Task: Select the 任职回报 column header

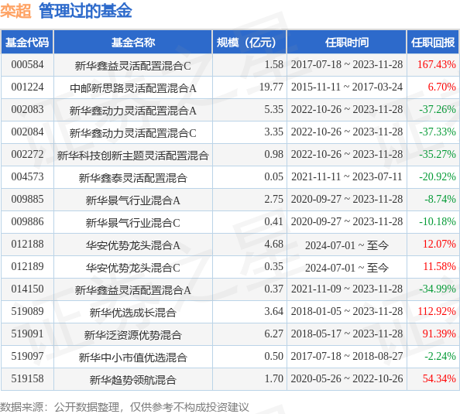Action: click(433, 43)
